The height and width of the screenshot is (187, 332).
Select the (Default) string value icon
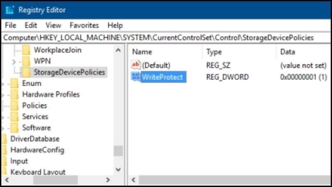click(136, 65)
